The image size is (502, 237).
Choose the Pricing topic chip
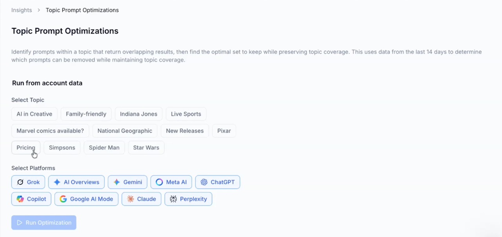(x=26, y=148)
